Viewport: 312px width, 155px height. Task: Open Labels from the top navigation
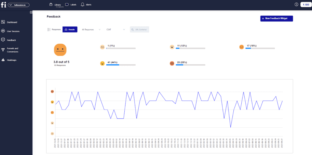click(71, 5)
